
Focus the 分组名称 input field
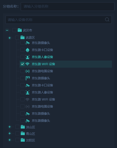click(67, 7)
